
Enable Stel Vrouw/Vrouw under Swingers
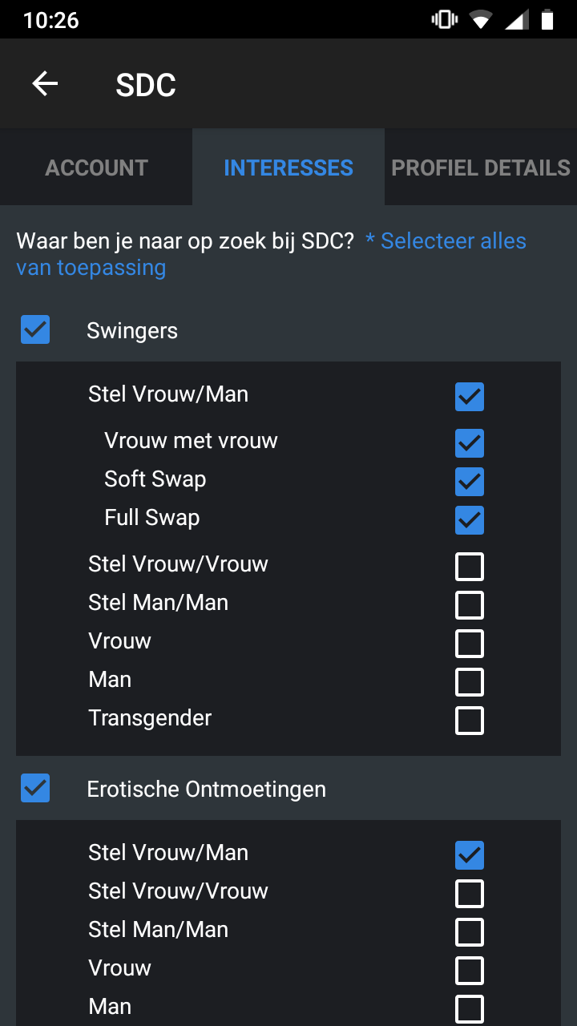click(470, 567)
